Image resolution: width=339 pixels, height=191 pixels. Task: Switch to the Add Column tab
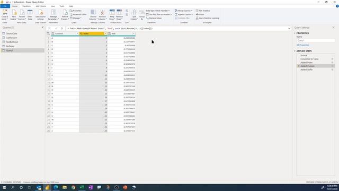pos(41,6)
